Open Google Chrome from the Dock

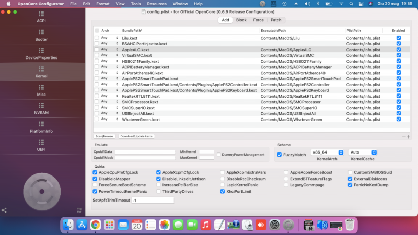95,225
